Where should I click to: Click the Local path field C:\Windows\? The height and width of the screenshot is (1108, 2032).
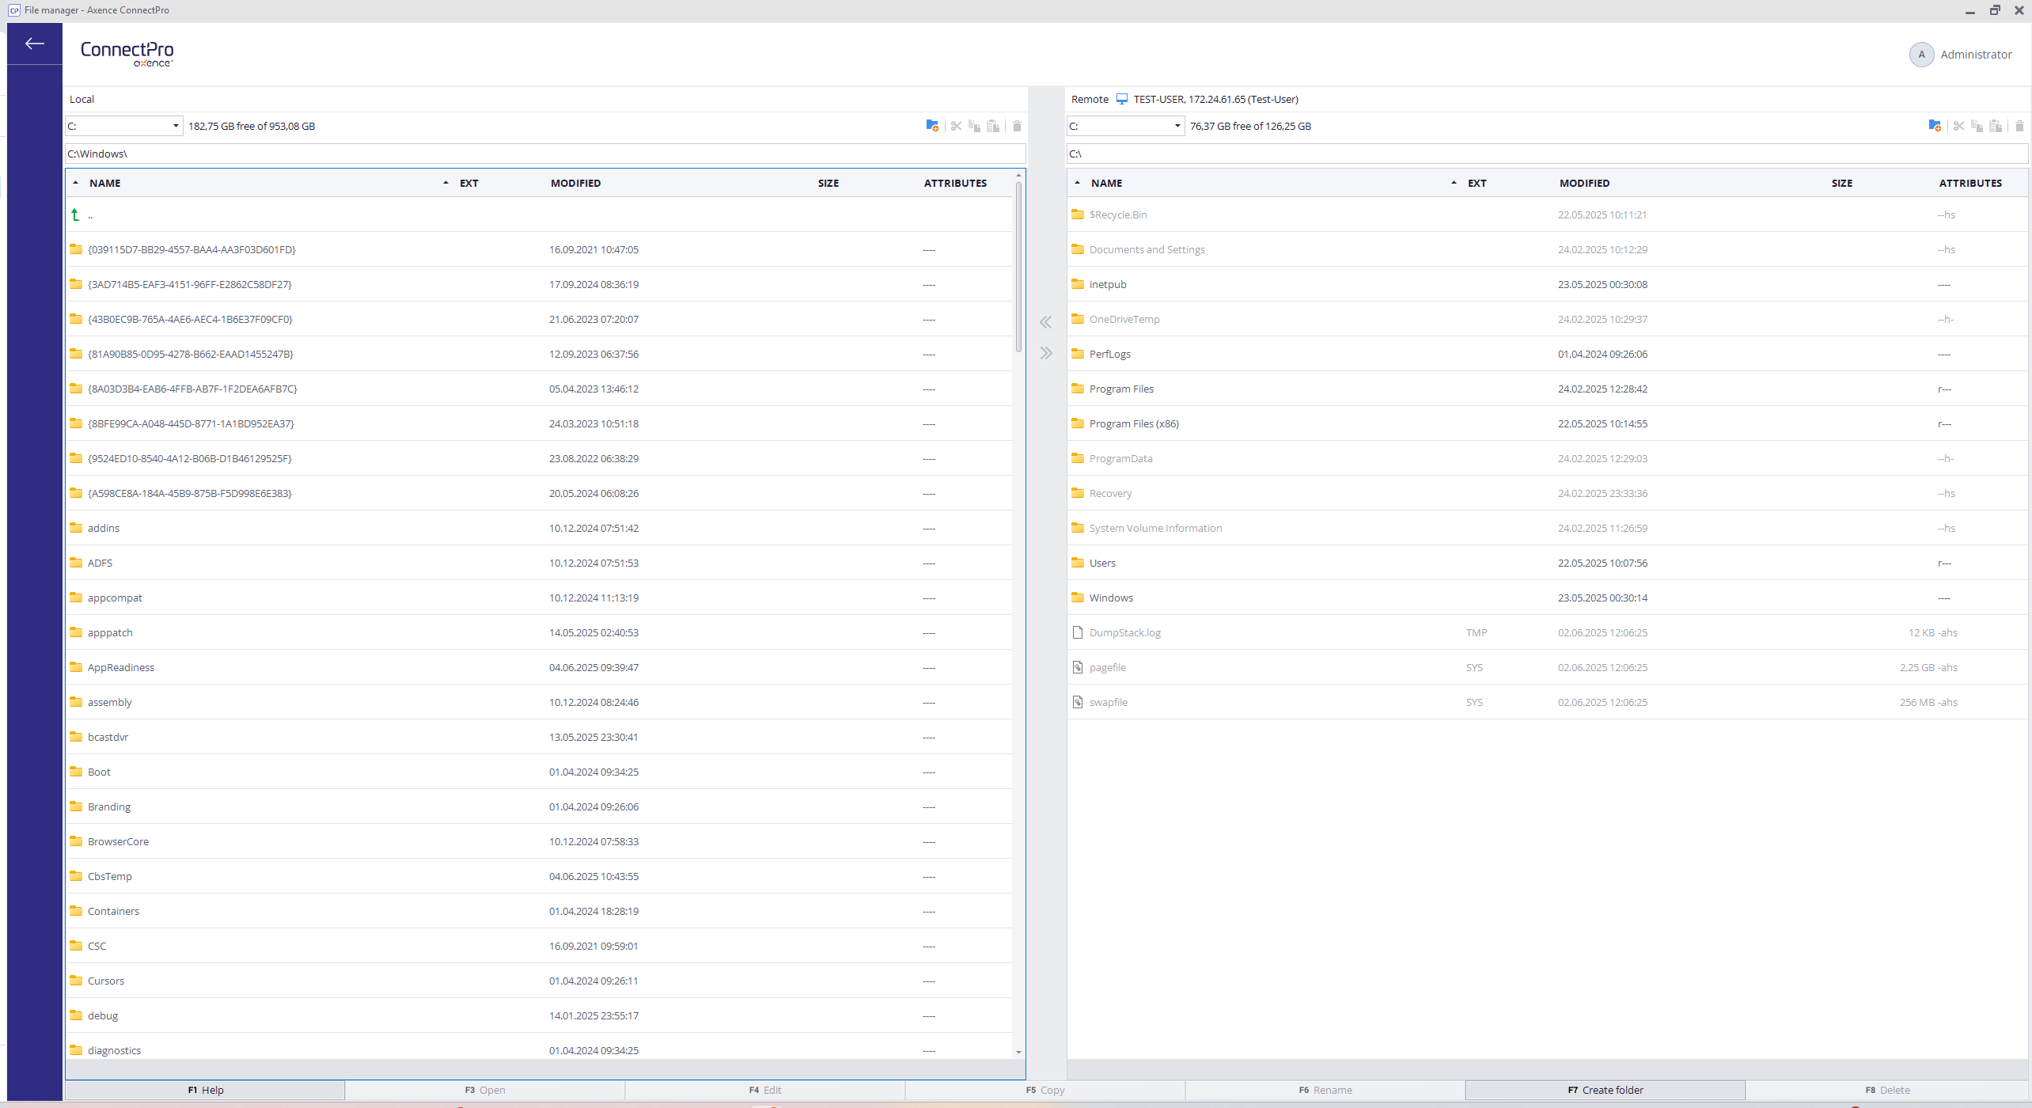pos(545,154)
